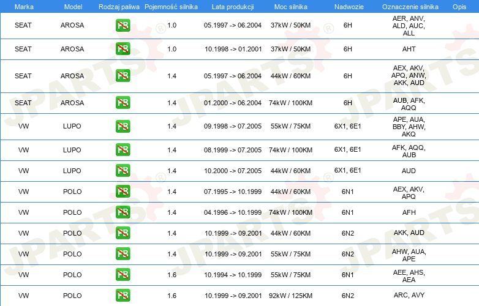
Task: Click the fuel icon in Polo 92kW / 125KM row
Action: (123, 296)
